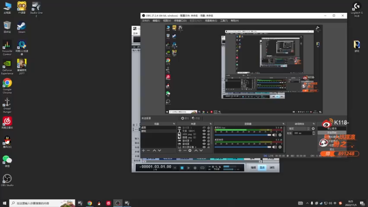This screenshot has height=207, width=368.
Task: Open the Studio One 浏览 panel
Action: 272,167
